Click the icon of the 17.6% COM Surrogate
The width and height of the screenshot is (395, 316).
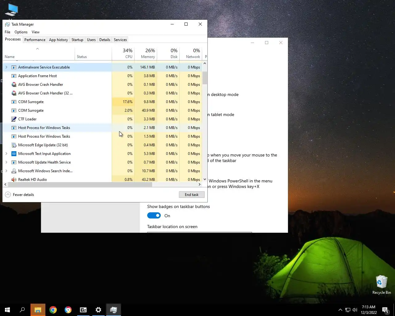14,102
